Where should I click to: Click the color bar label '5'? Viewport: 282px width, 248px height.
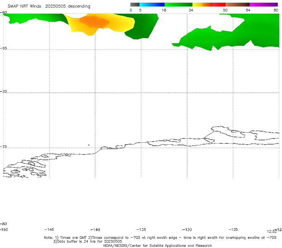[140, 10]
